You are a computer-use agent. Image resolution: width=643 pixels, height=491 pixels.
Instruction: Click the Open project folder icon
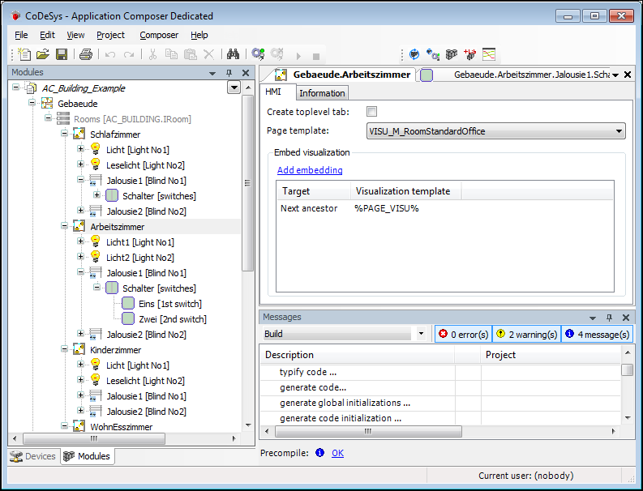coord(43,54)
